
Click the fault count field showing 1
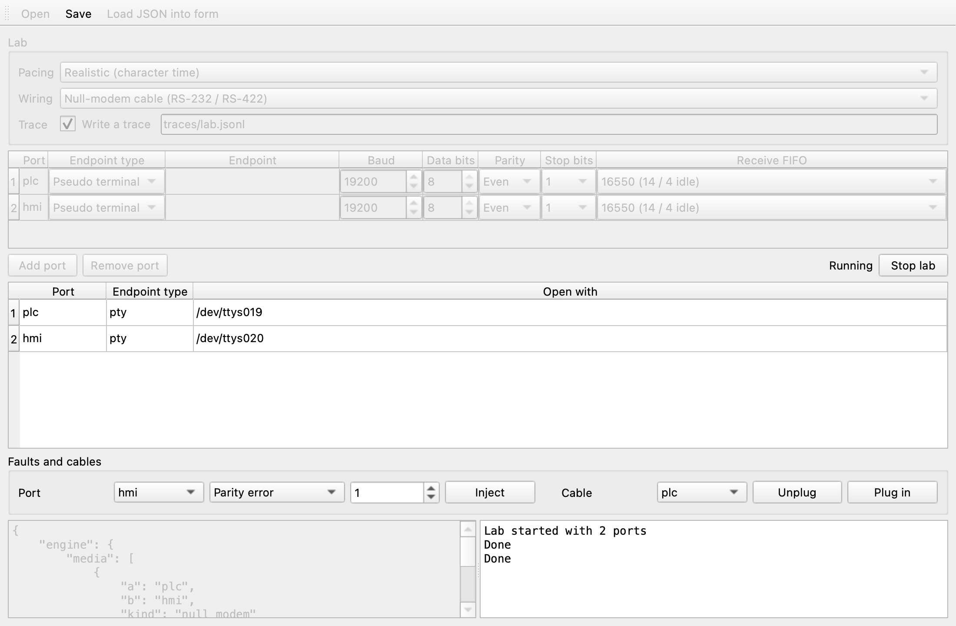pyautogui.click(x=387, y=493)
